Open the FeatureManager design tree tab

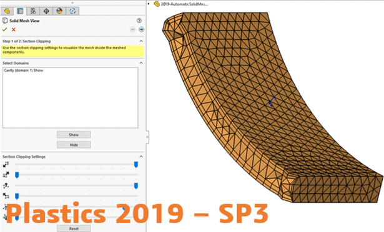click(7, 11)
